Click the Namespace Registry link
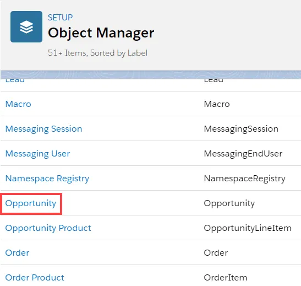Screen dimensions: 301x286 pyautogui.click(x=47, y=179)
